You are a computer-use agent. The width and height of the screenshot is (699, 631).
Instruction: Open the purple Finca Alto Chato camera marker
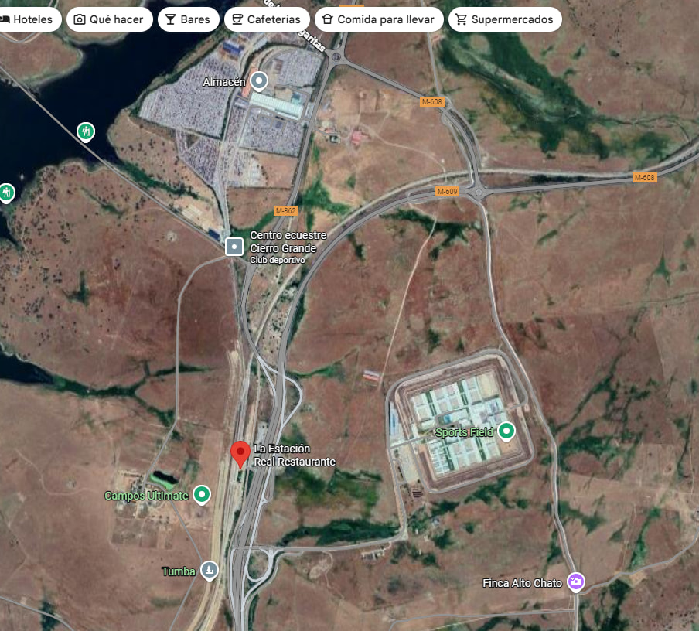point(575,582)
